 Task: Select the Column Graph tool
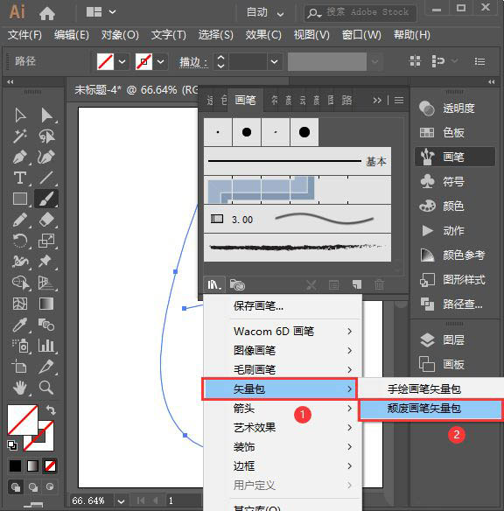pyautogui.click(x=46, y=346)
